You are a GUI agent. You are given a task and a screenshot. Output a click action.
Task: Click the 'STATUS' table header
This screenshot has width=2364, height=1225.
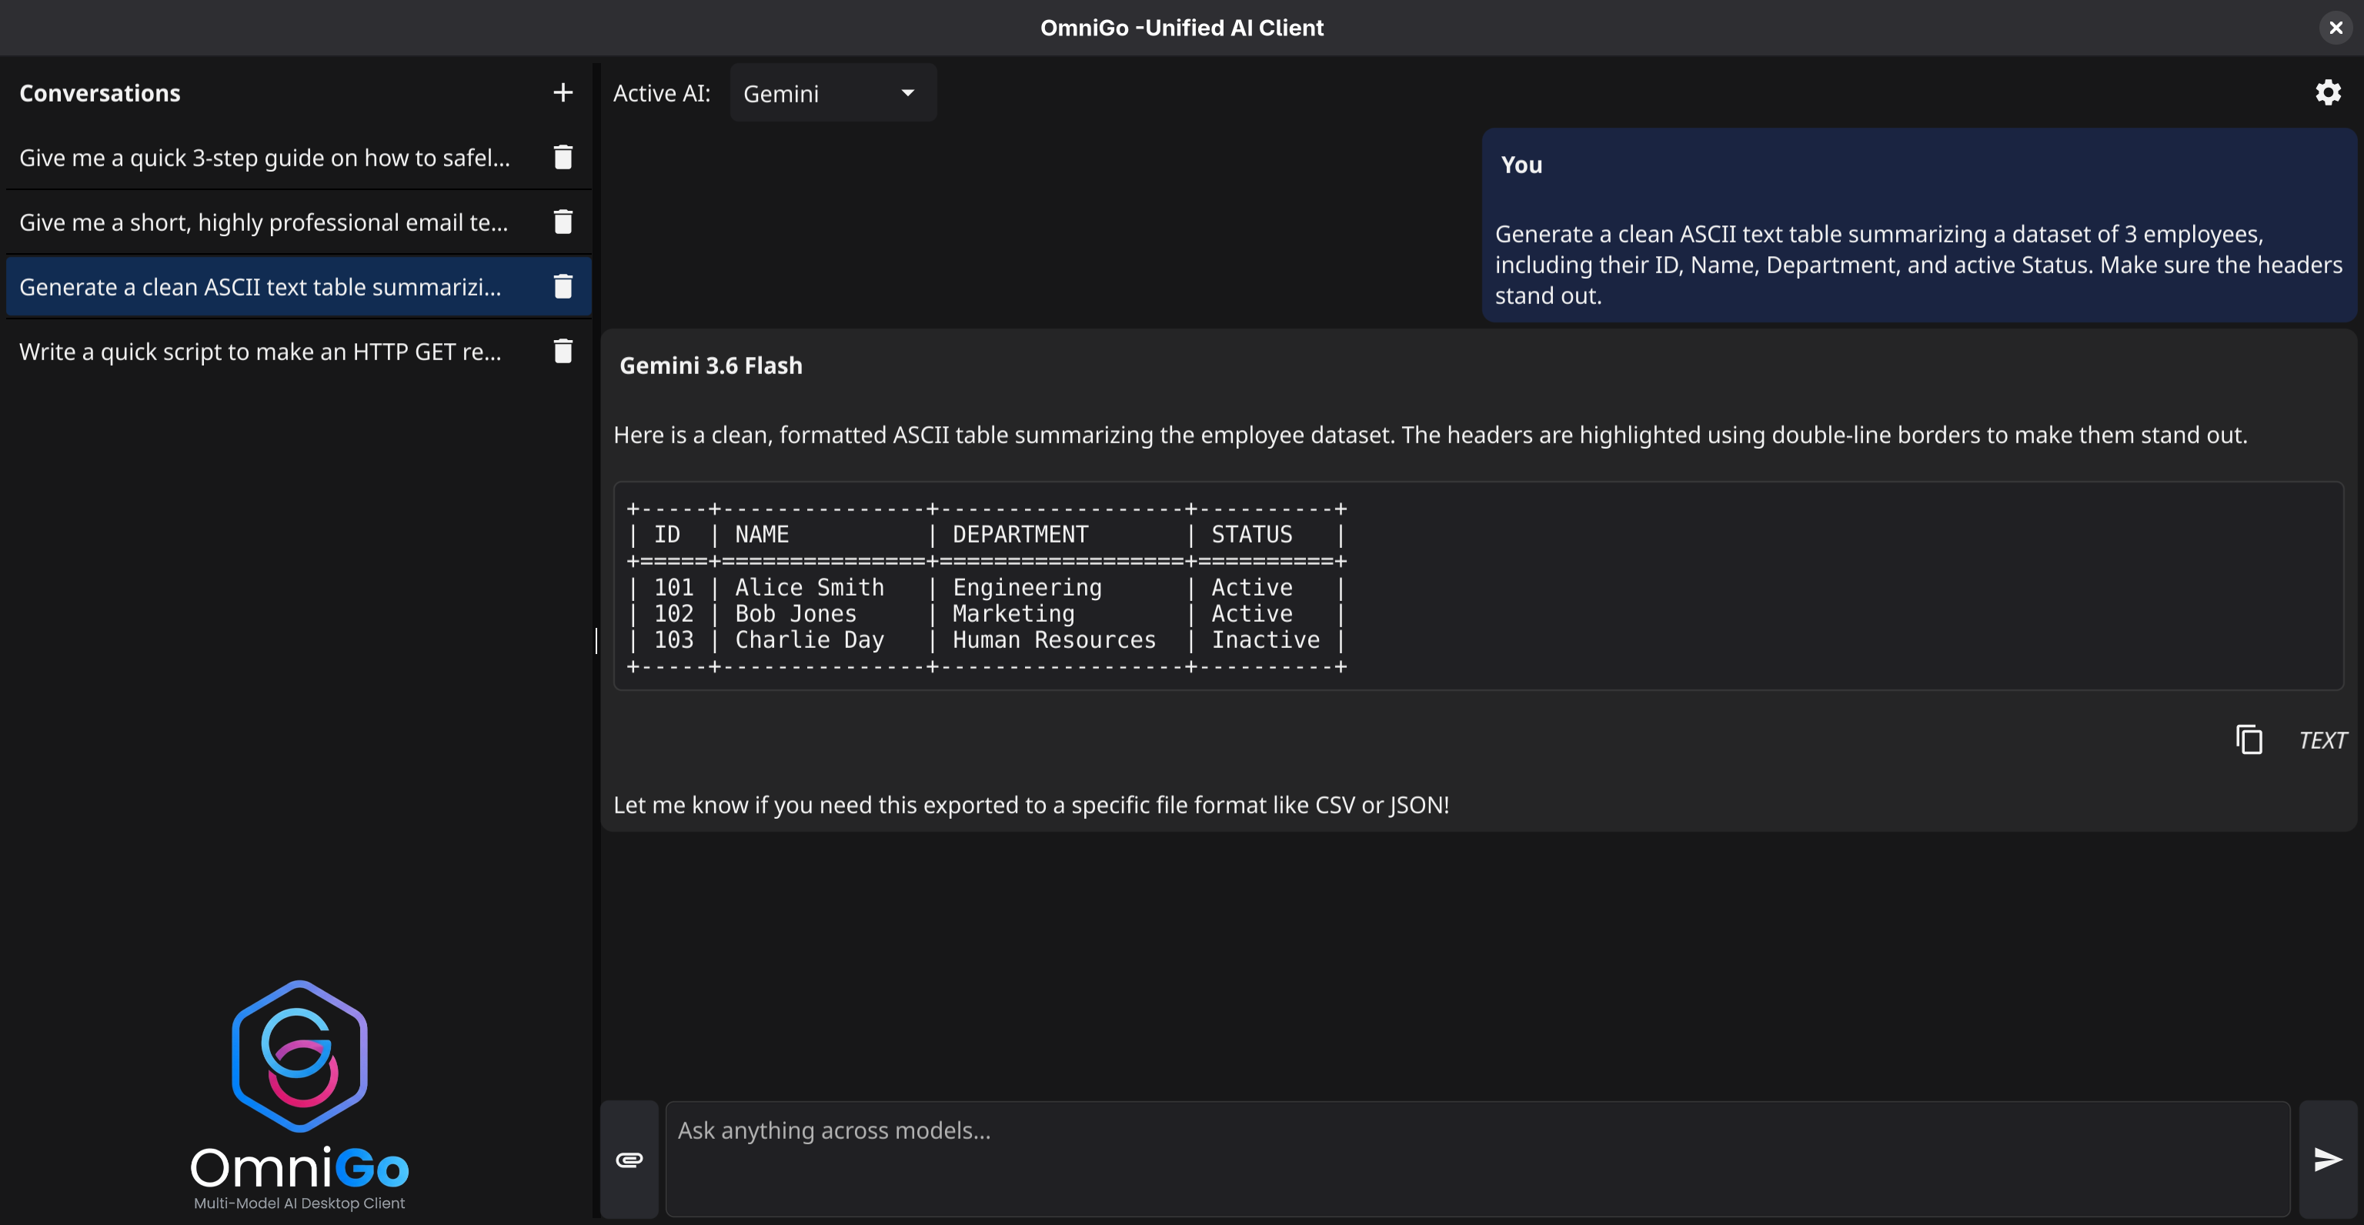tap(1252, 534)
